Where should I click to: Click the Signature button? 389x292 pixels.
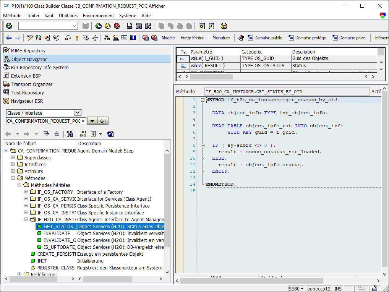[221, 38]
